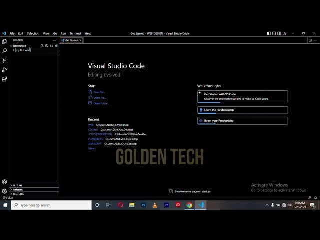The height and width of the screenshot is (240, 320).
Task: Open File Explorer from taskbar
Action: click(x=132, y=205)
